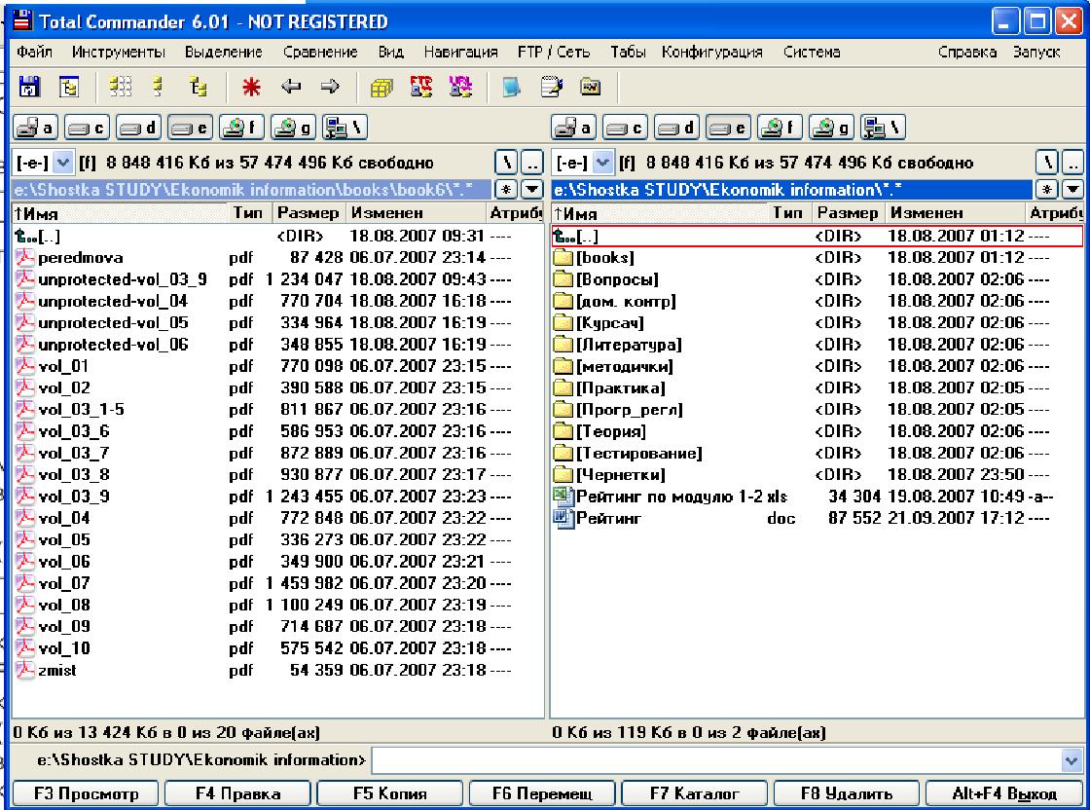Open the FTP connect icon

tap(421, 87)
